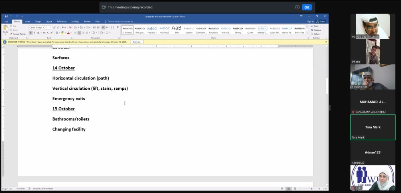Viewport: 401px width, 193px height.
Task: Click the Sign in link
Action: [310, 22]
